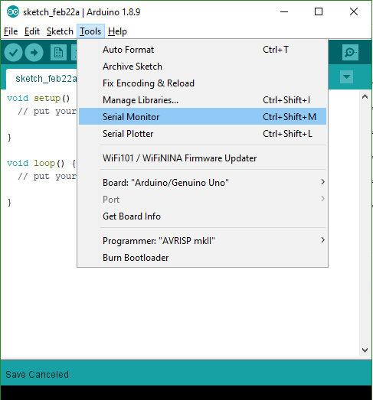Select Auto Format from Tools menu
Screen dimensions: 373x400
click(x=202, y=50)
